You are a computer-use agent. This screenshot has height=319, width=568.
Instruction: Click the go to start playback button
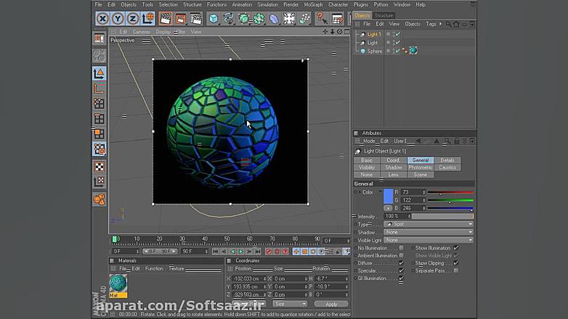(x=215, y=252)
